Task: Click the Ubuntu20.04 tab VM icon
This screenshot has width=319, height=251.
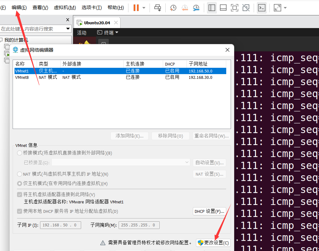Action: click(80, 23)
